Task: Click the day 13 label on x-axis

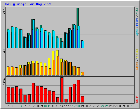Action: (57, 106)
